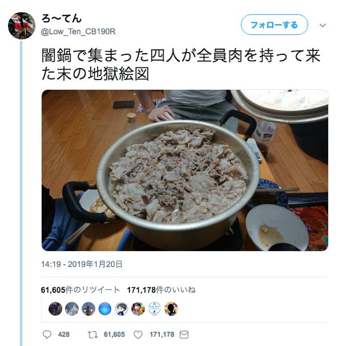Open the white circular logo avatar
Viewport: 347px width, 346px height.
point(155,309)
